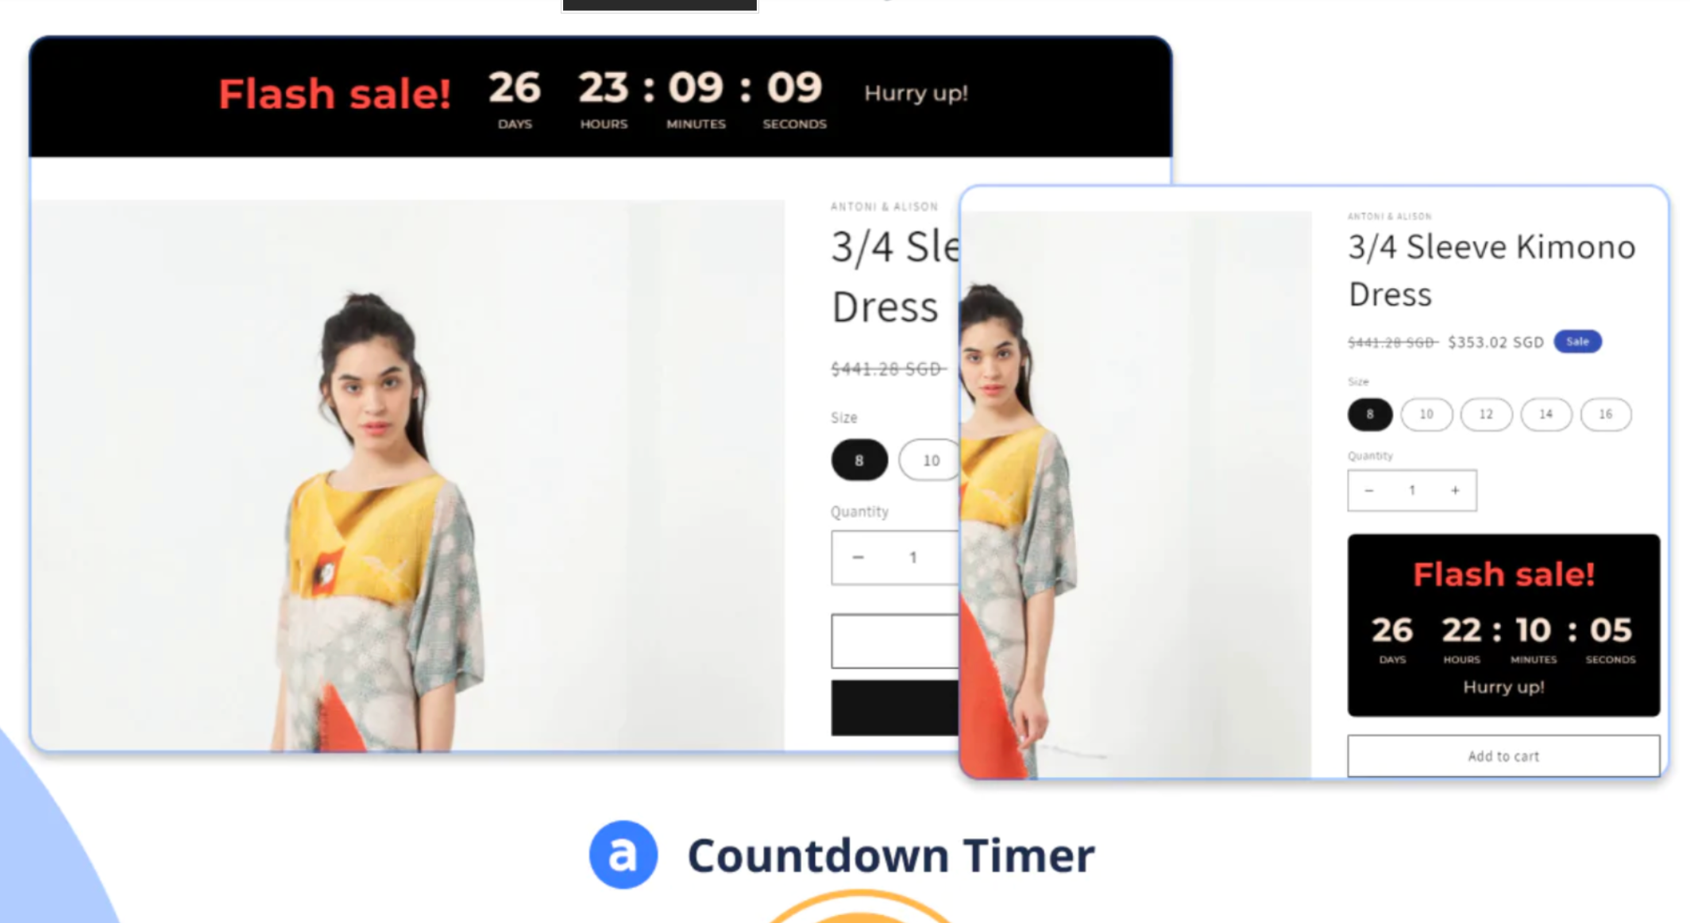Select Antoni & Alison brand menu item
Image resolution: width=1690 pixels, height=923 pixels.
(x=1391, y=214)
